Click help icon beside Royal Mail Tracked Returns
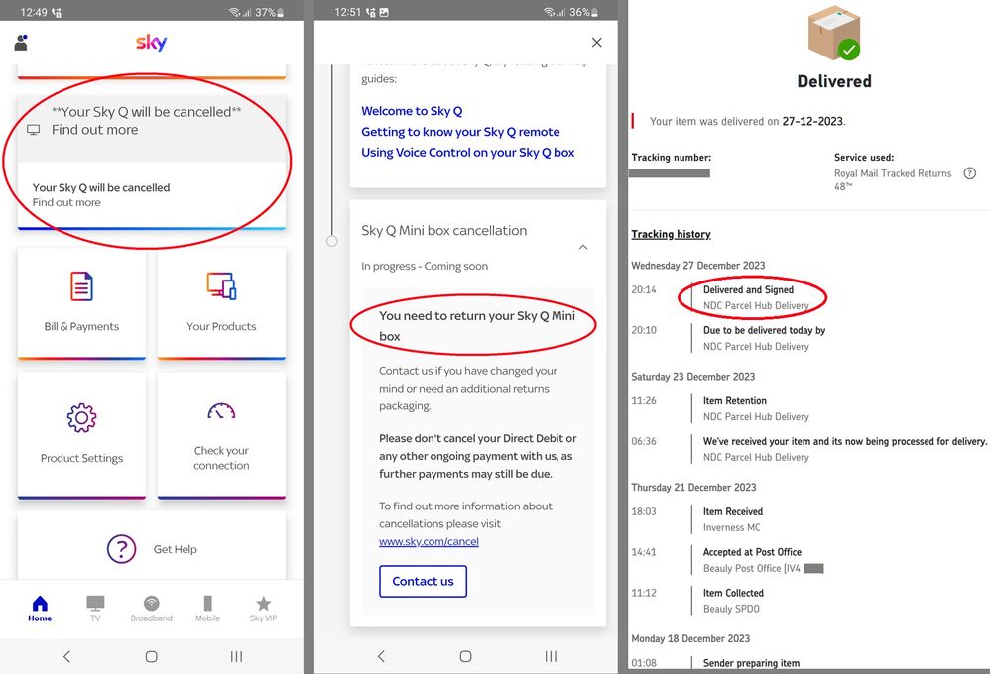The width and height of the screenshot is (990, 674). pyautogui.click(x=970, y=173)
